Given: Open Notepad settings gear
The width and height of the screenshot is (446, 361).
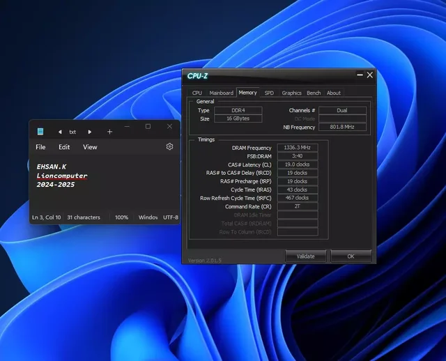Looking at the screenshot, I should click(169, 147).
